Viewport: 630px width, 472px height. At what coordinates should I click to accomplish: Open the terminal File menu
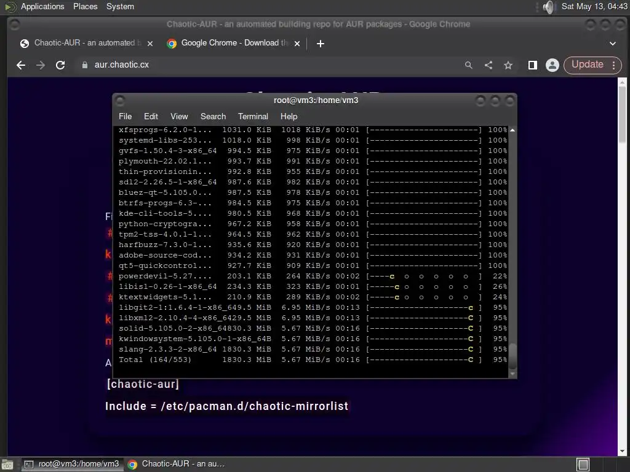click(125, 116)
